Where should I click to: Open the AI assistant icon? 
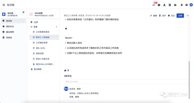[154, 5]
